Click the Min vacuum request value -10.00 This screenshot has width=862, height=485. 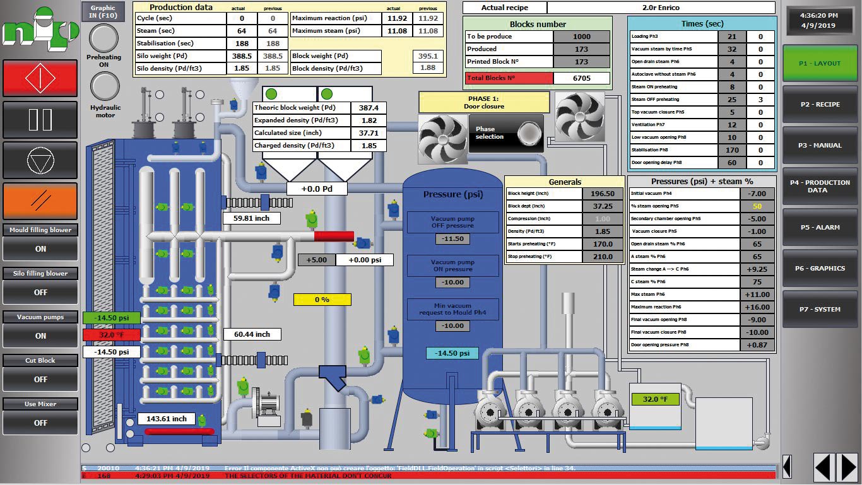[452, 326]
